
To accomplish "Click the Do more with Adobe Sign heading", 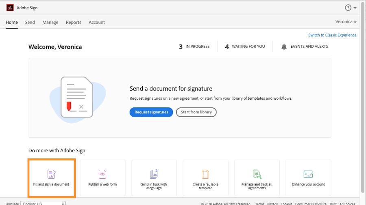I will coord(57,151).
